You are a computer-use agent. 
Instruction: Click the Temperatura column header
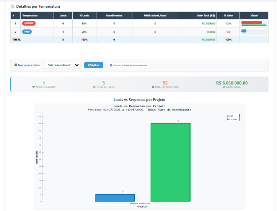37,16
